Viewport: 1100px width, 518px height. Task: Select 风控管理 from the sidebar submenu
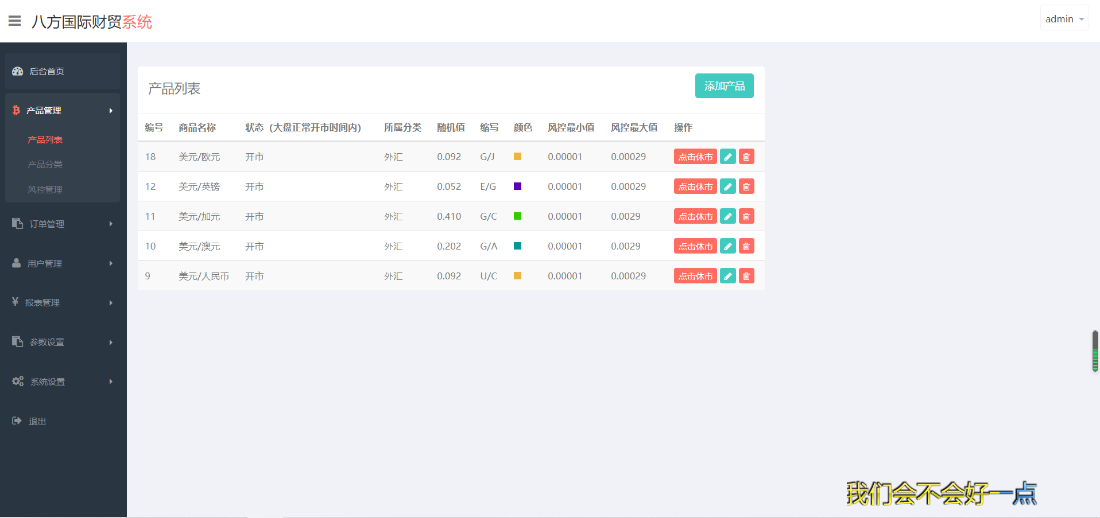[45, 189]
